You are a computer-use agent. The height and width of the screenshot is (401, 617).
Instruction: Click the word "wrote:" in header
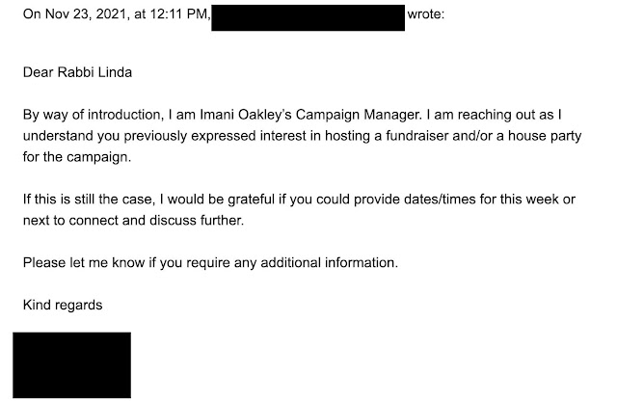(426, 14)
